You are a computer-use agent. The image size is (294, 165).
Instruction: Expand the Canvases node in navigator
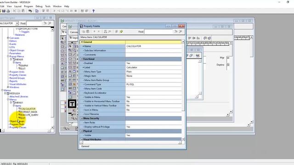8,38
